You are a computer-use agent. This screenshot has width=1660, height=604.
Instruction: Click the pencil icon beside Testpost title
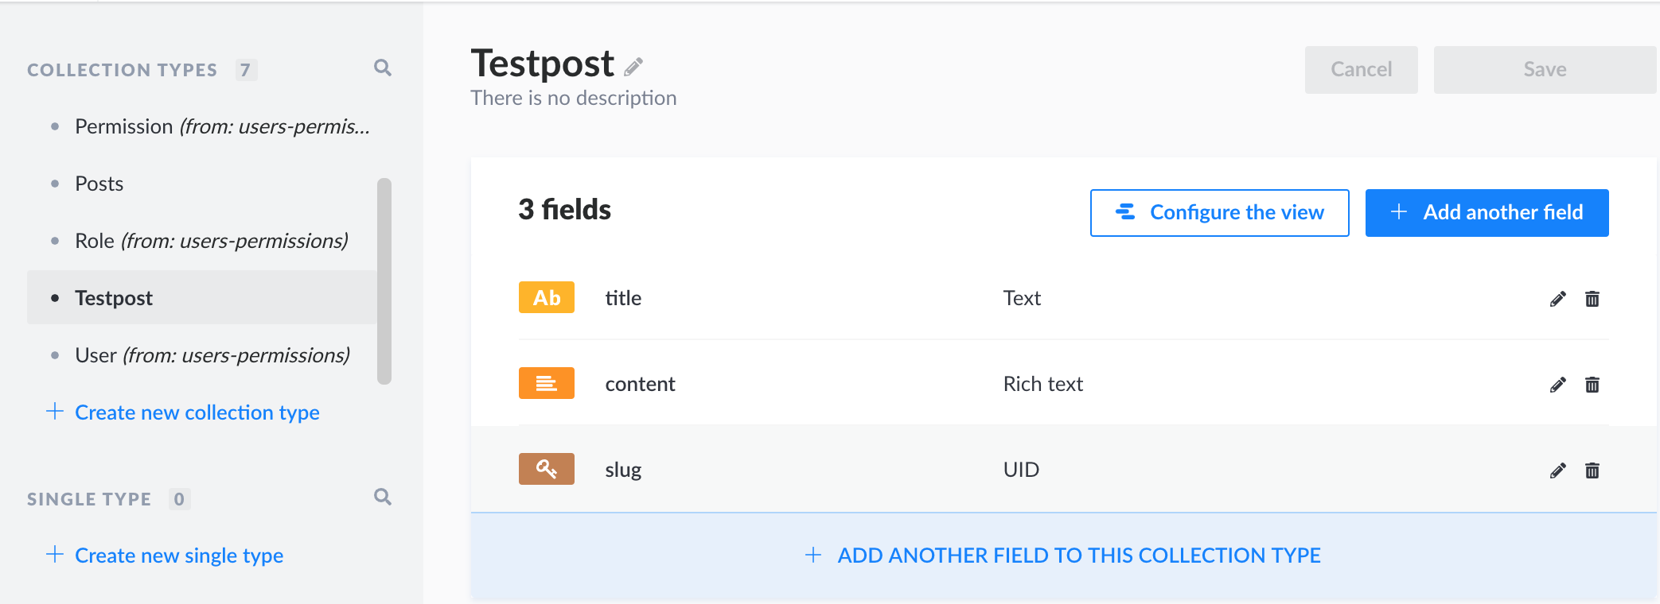point(633,67)
